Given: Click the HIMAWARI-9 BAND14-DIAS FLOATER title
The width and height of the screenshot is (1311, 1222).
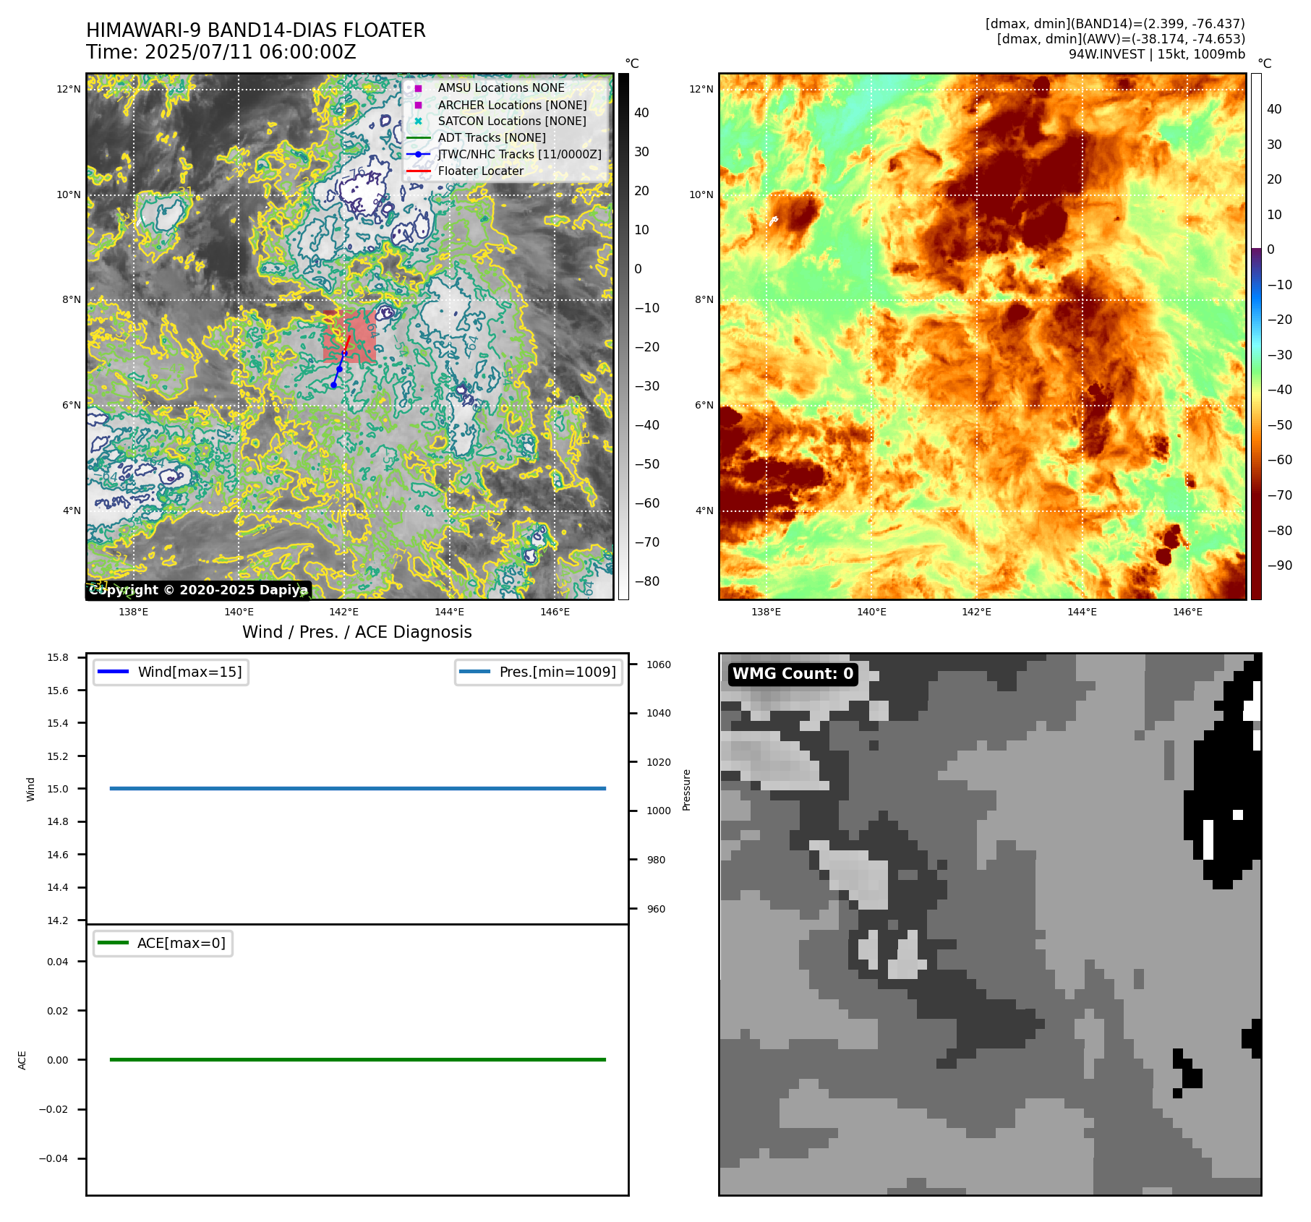Looking at the screenshot, I should point(256,30).
